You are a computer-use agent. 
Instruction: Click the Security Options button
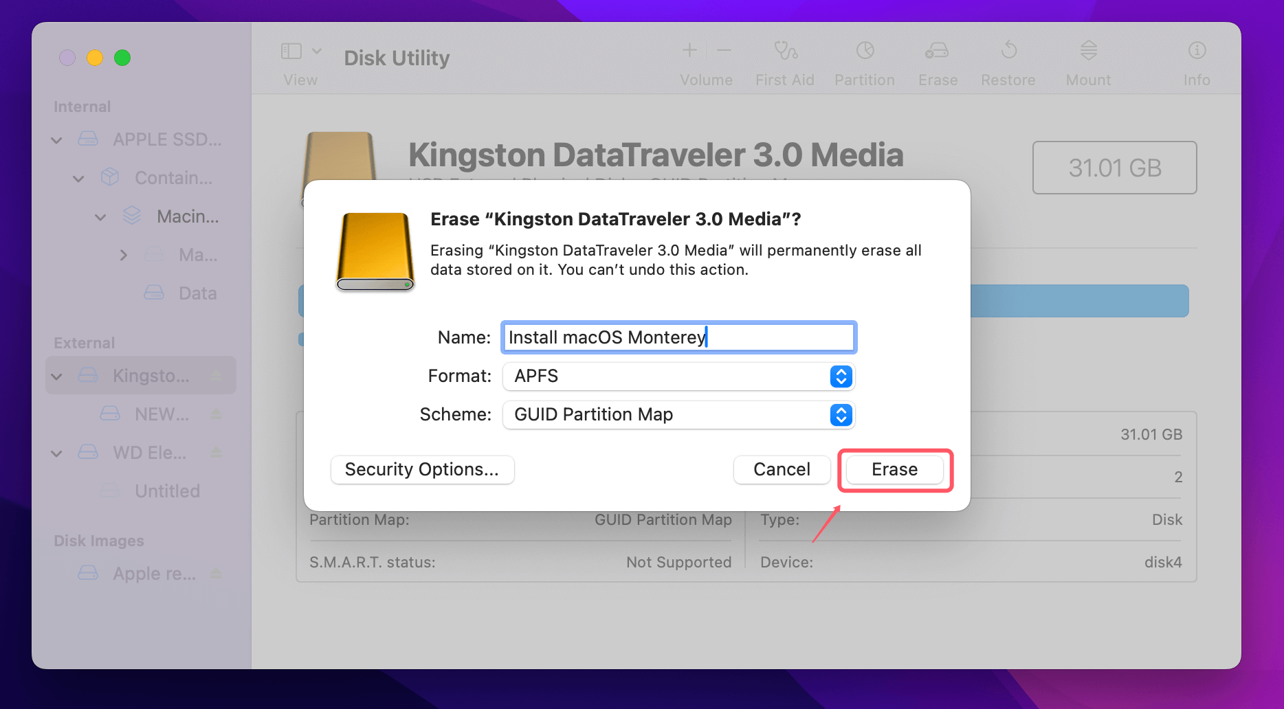[x=422, y=470]
